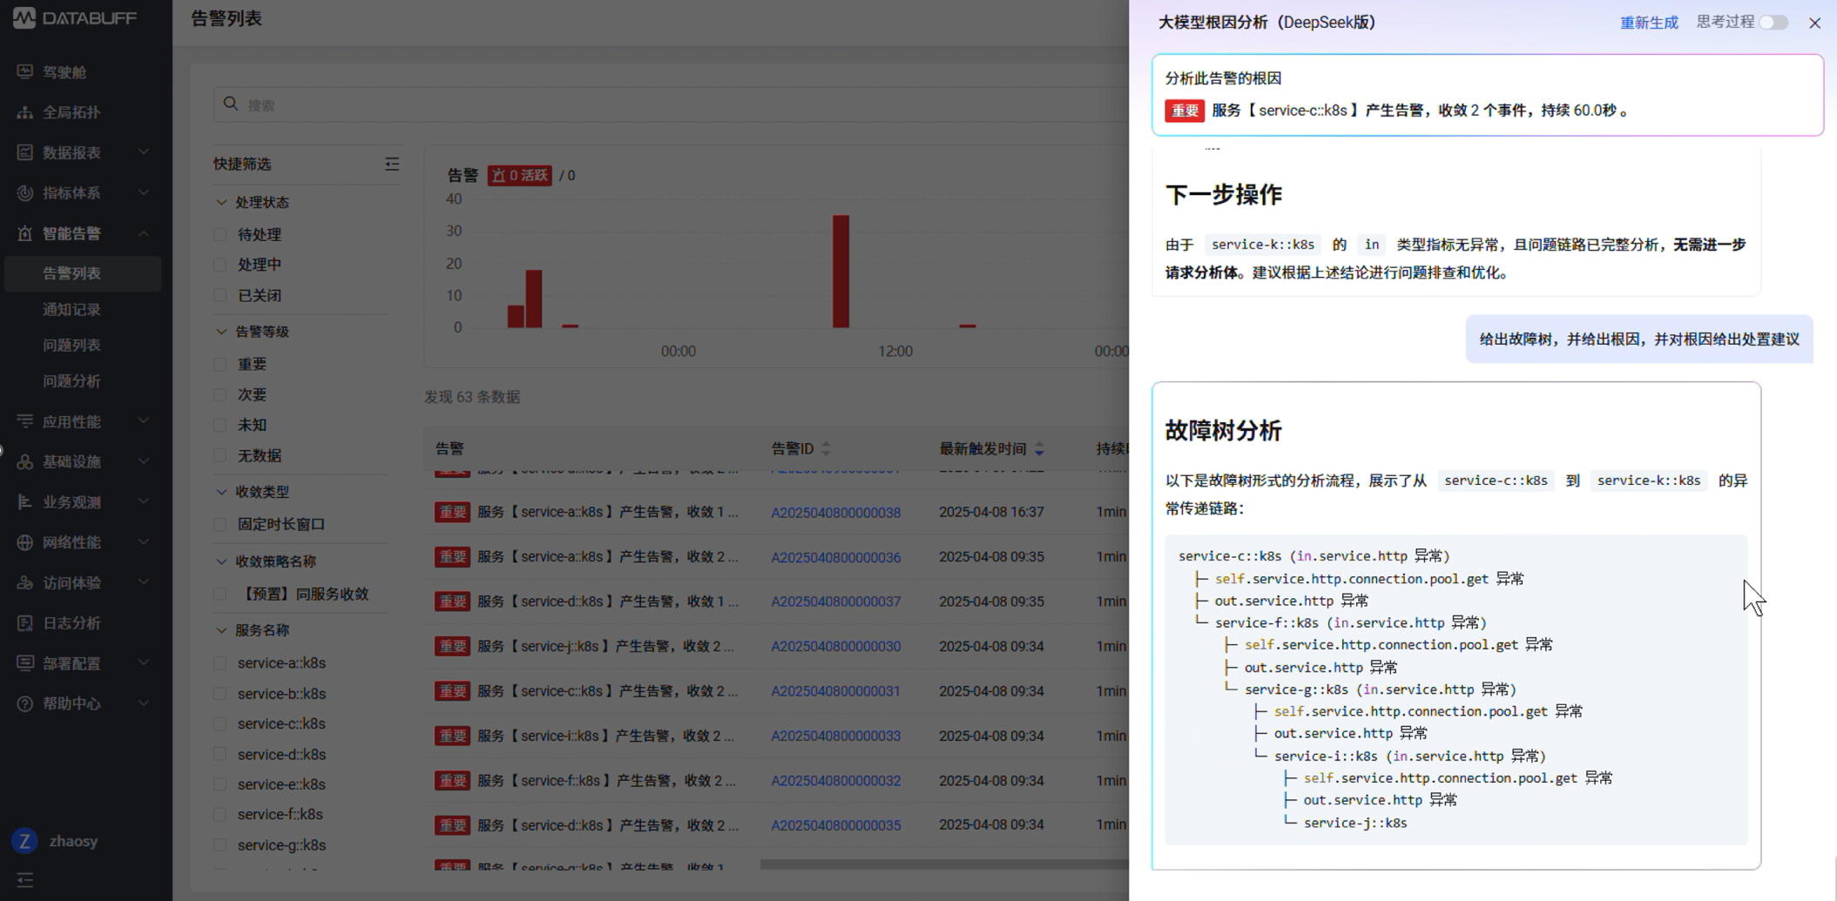Image resolution: width=1837 pixels, height=901 pixels.
Task: Collapse the 处理状态 filter group
Action: tap(221, 202)
